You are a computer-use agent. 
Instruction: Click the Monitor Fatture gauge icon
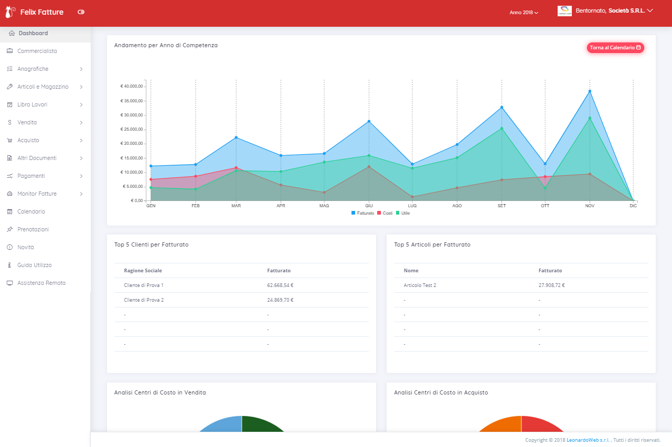[x=9, y=194]
